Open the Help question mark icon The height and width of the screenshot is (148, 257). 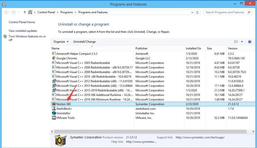point(250,42)
